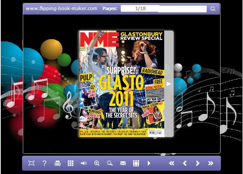This screenshot has width=243, height=174.
Task: Click the print icon
Action: [58, 163]
